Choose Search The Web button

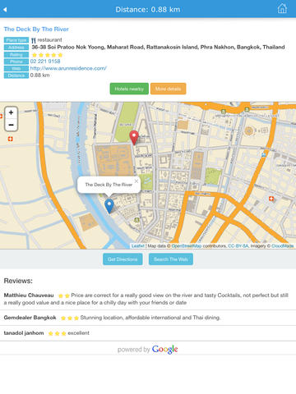[171, 259]
